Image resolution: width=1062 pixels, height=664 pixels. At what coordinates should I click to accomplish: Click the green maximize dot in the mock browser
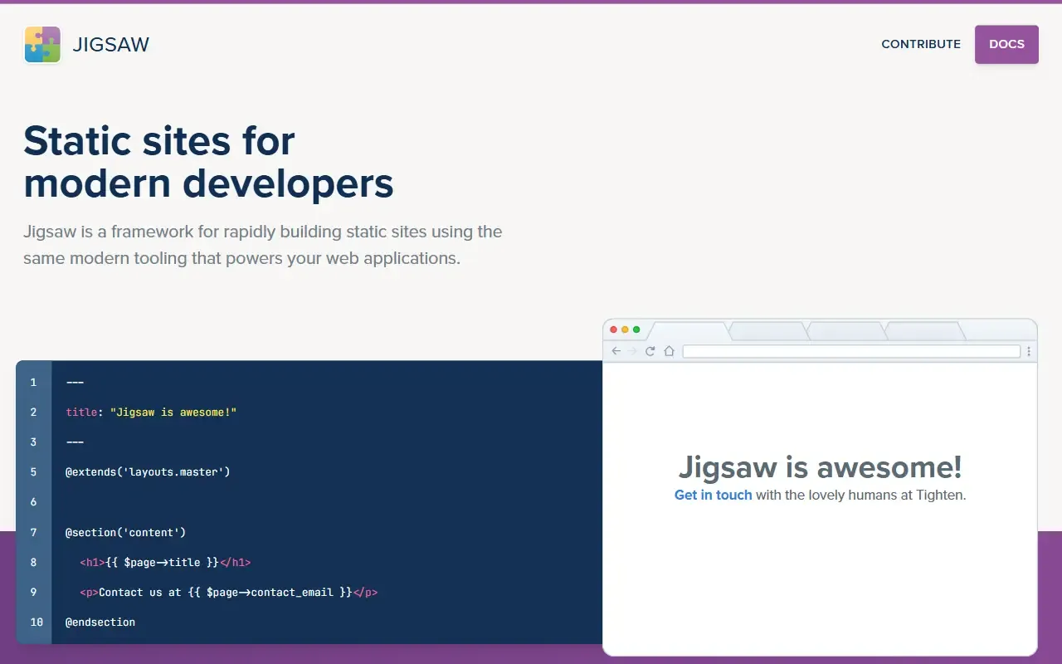coord(636,330)
